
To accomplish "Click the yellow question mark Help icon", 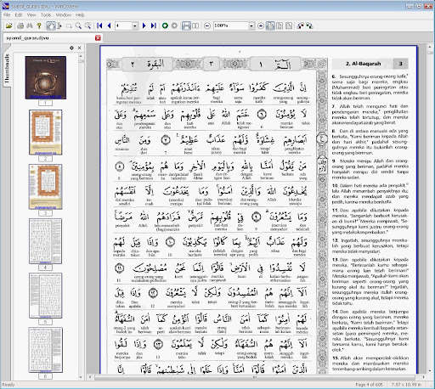I will [x=39, y=25].
